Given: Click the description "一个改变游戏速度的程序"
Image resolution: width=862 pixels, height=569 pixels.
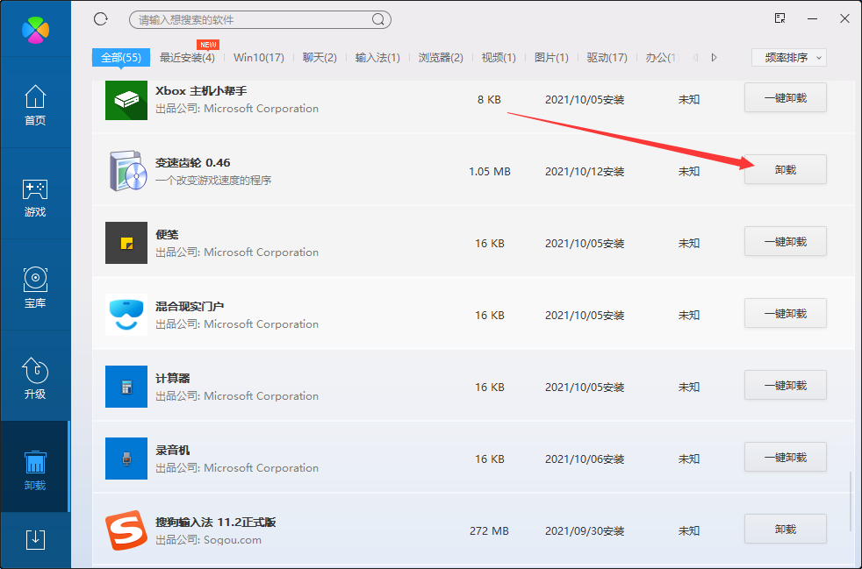Looking at the screenshot, I should [x=213, y=181].
